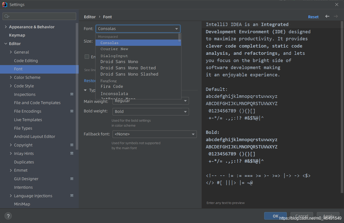Toggle the checkbox below the Size field
This screenshot has width=344, height=223.
point(87,57)
